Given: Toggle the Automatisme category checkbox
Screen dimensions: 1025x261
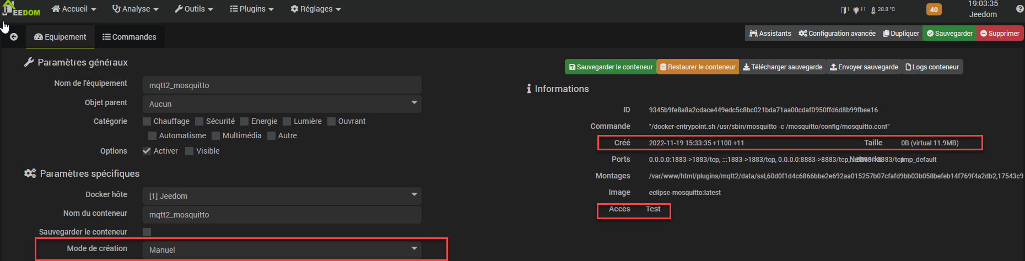Looking at the screenshot, I should [153, 135].
